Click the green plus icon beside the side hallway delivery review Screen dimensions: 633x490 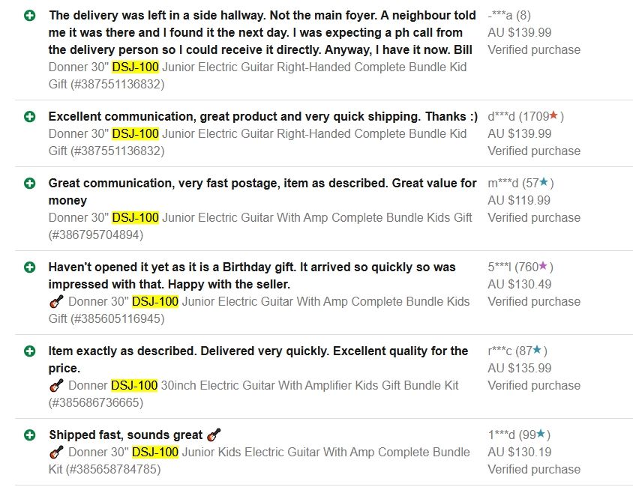29,15
